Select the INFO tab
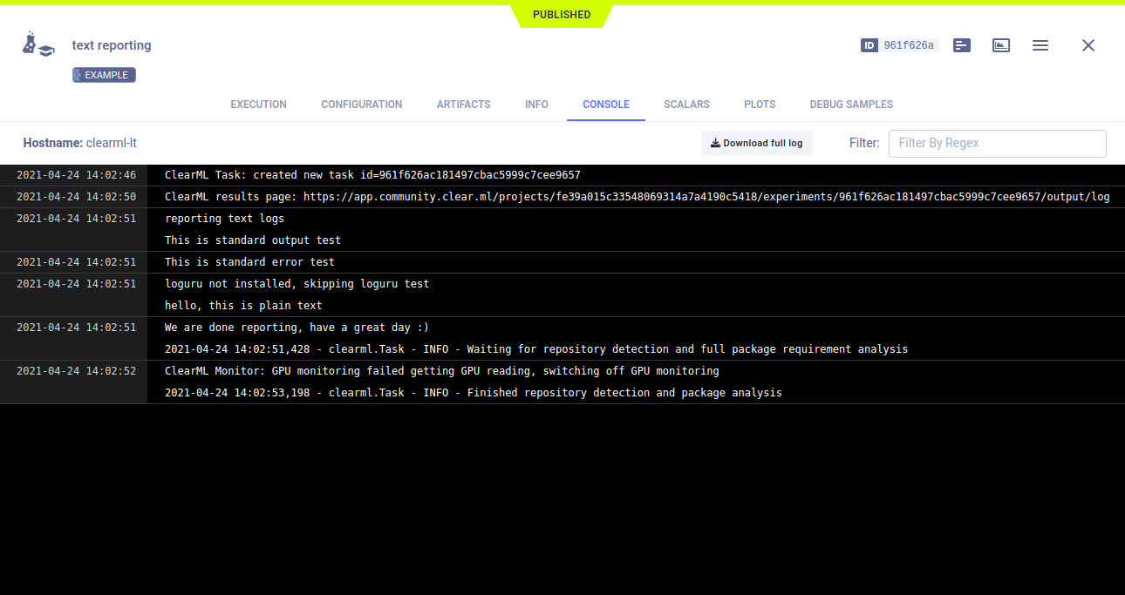Screen dimensions: 1125x595 click(536, 105)
